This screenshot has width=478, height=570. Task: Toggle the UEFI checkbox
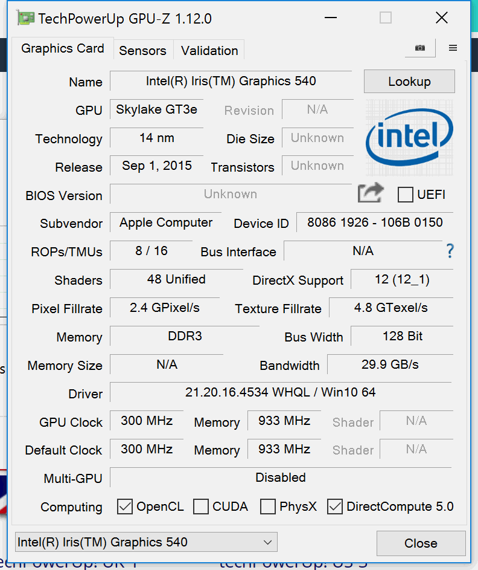(x=406, y=195)
